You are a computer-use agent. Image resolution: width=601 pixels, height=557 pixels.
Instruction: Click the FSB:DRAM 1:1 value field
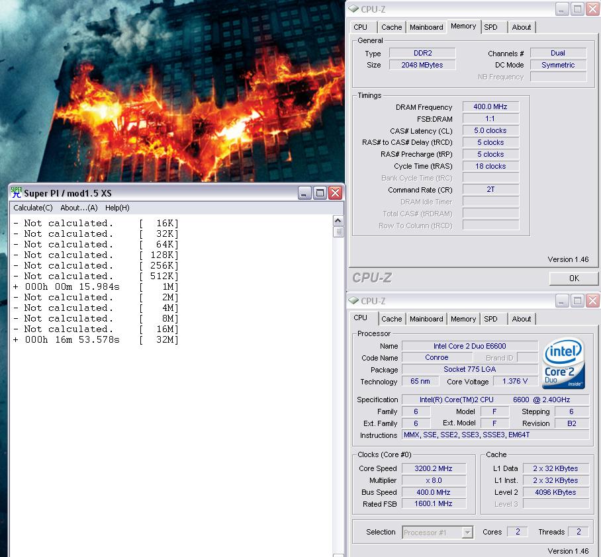(x=490, y=118)
